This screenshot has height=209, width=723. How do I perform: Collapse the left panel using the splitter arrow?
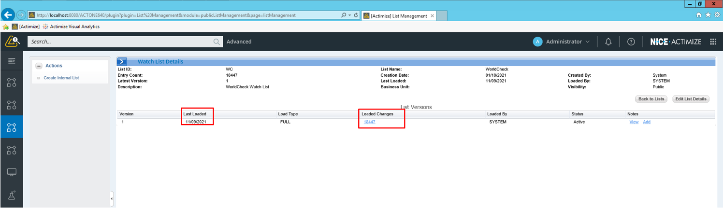(112, 198)
